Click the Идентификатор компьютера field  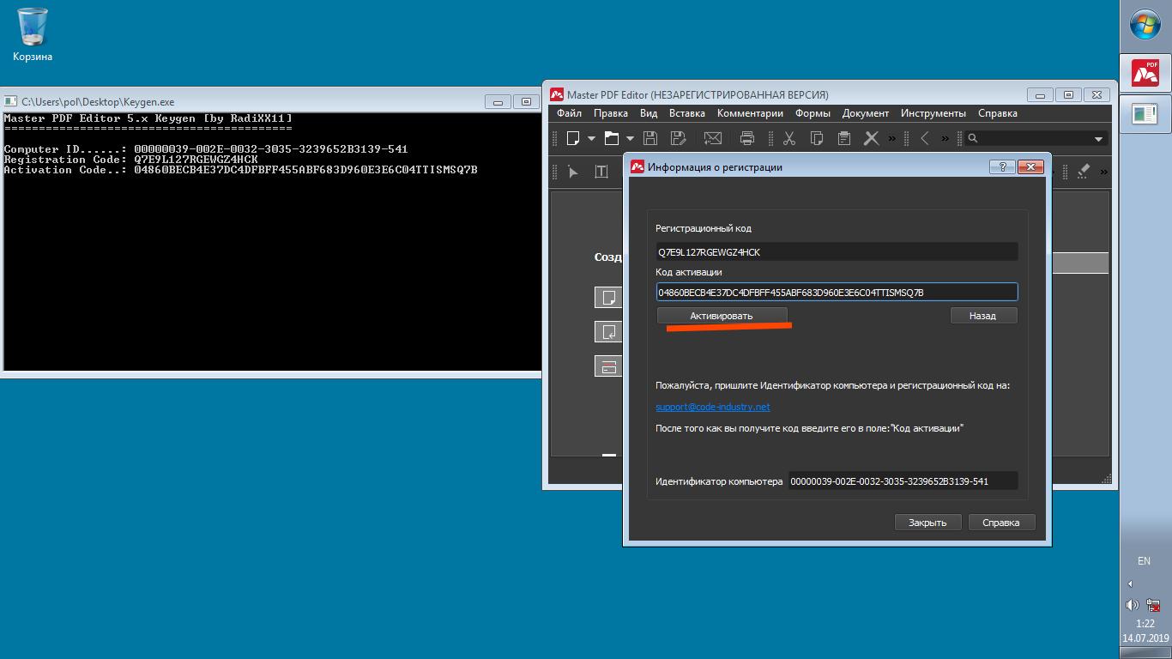click(903, 481)
